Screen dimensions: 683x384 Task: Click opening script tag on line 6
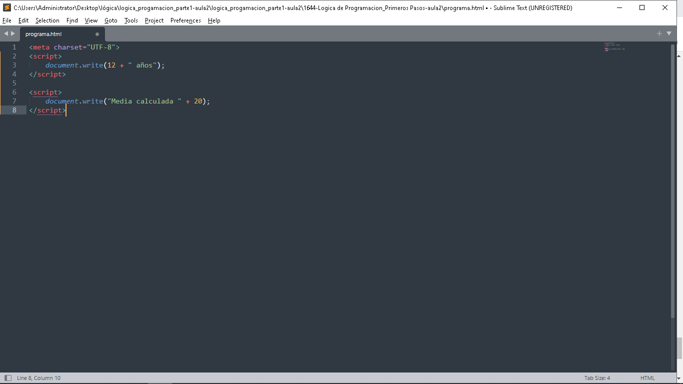point(45,92)
